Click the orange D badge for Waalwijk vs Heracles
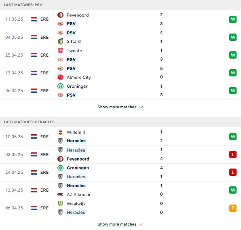The image size is (241, 230). [x=233, y=208]
